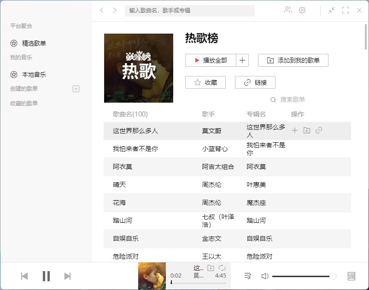Toggle favorite with the 收藏 star
This screenshot has height=290, width=369.
[x=205, y=82]
